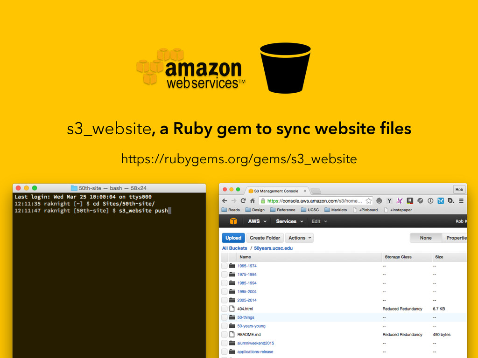Click the green padlock in address bar
478x358 pixels.
point(263,201)
